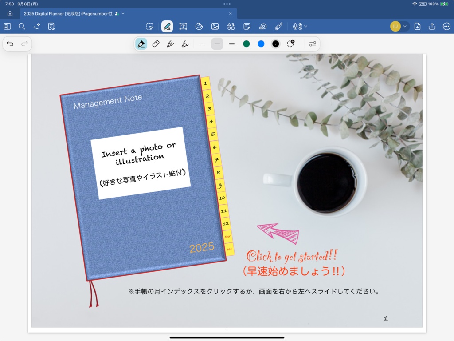
Task: Choose the thick stroke width
Action: coord(231,44)
